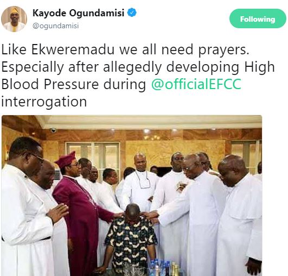Viewport: 288px width, 276px height.
Task: Click the word allegedly in the tweet text
Action: pyautogui.click(x=132, y=67)
